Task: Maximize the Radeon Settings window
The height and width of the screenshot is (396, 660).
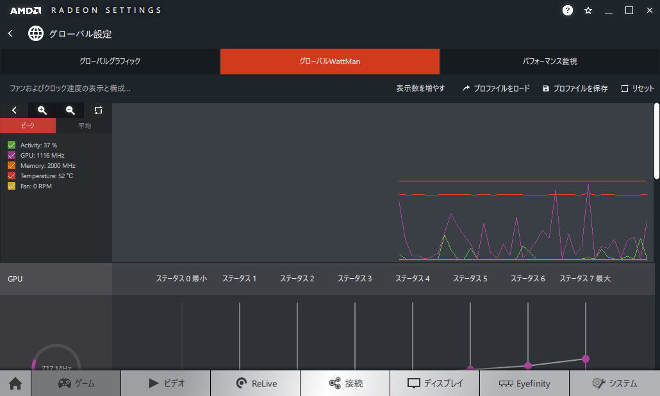Action: point(629,10)
